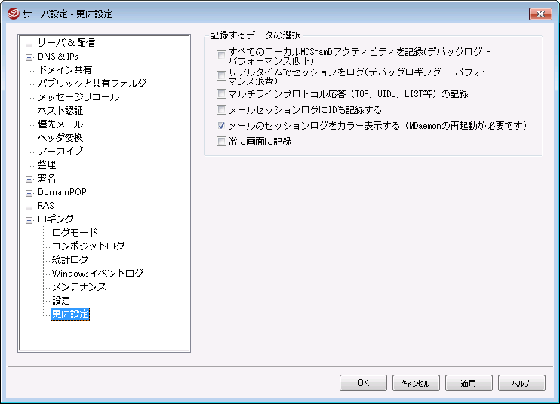Viewport: 560px width, 404px height.
Task: Expand the DNS & IPs tree node
Action: (29, 57)
